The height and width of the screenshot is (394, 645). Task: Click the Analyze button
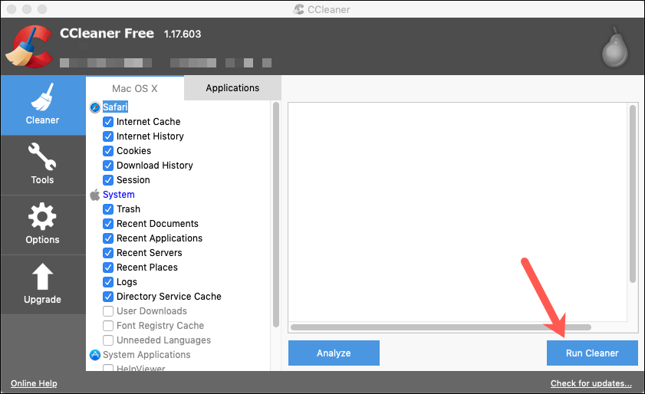click(334, 353)
